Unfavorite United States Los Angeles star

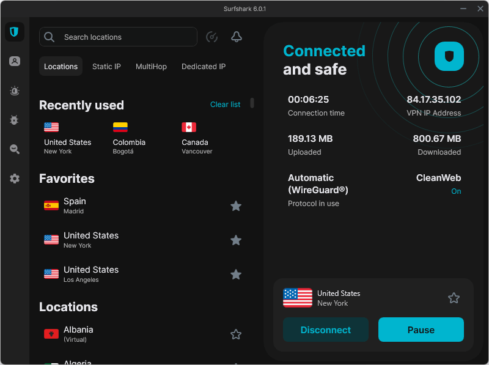click(x=236, y=275)
